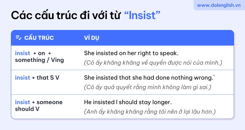The height and width of the screenshot is (130, 245).
Task: Click blue "insist" in the that S V row
Action: point(22,78)
